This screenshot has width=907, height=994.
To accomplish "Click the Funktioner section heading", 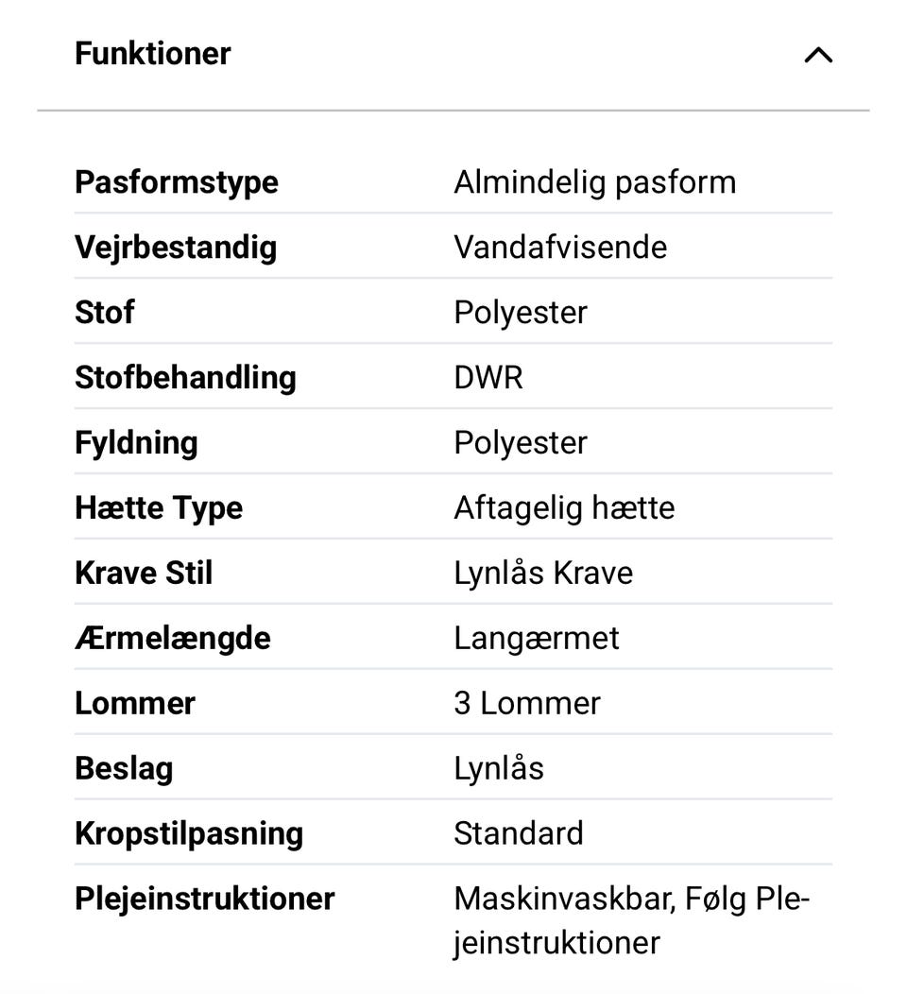I will [152, 53].
